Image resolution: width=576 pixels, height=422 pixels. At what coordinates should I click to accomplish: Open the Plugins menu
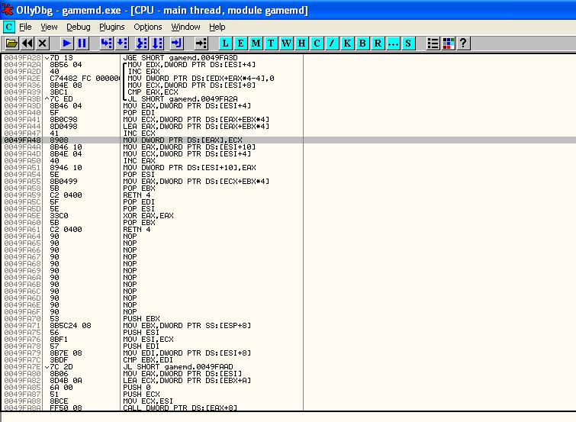[x=111, y=27]
